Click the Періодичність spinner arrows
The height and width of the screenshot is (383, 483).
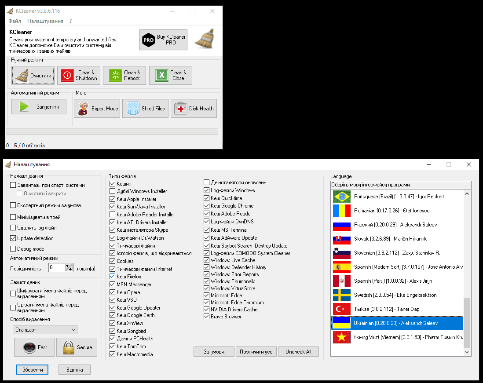click(x=69, y=268)
